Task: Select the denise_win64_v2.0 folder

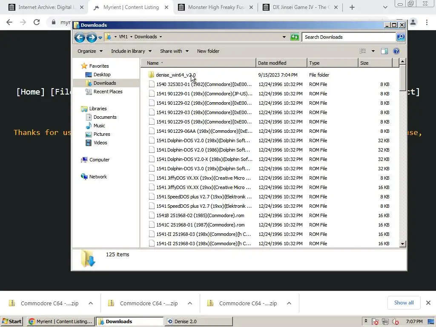Action: pos(176,75)
